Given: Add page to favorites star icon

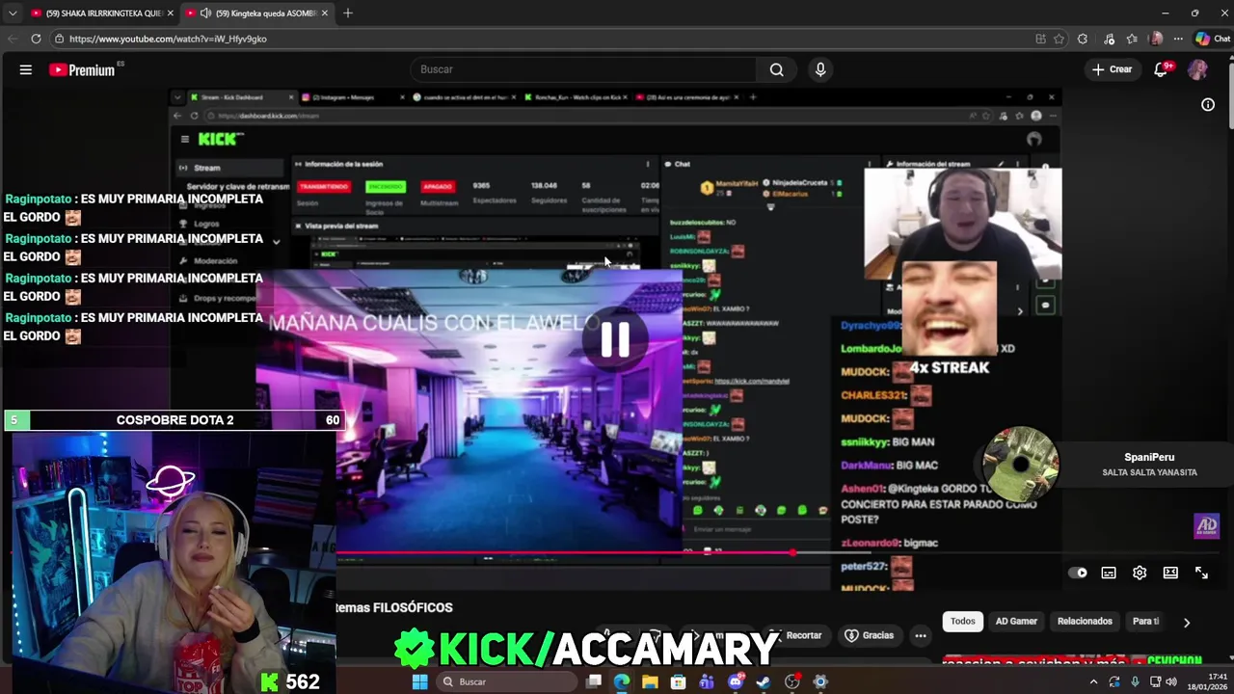Looking at the screenshot, I should click(x=1059, y=39).
